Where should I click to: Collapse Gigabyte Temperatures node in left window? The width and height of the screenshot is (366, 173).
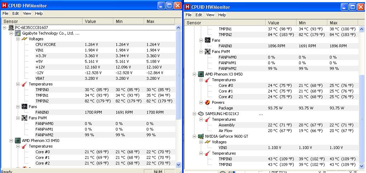tap(18, 84)
